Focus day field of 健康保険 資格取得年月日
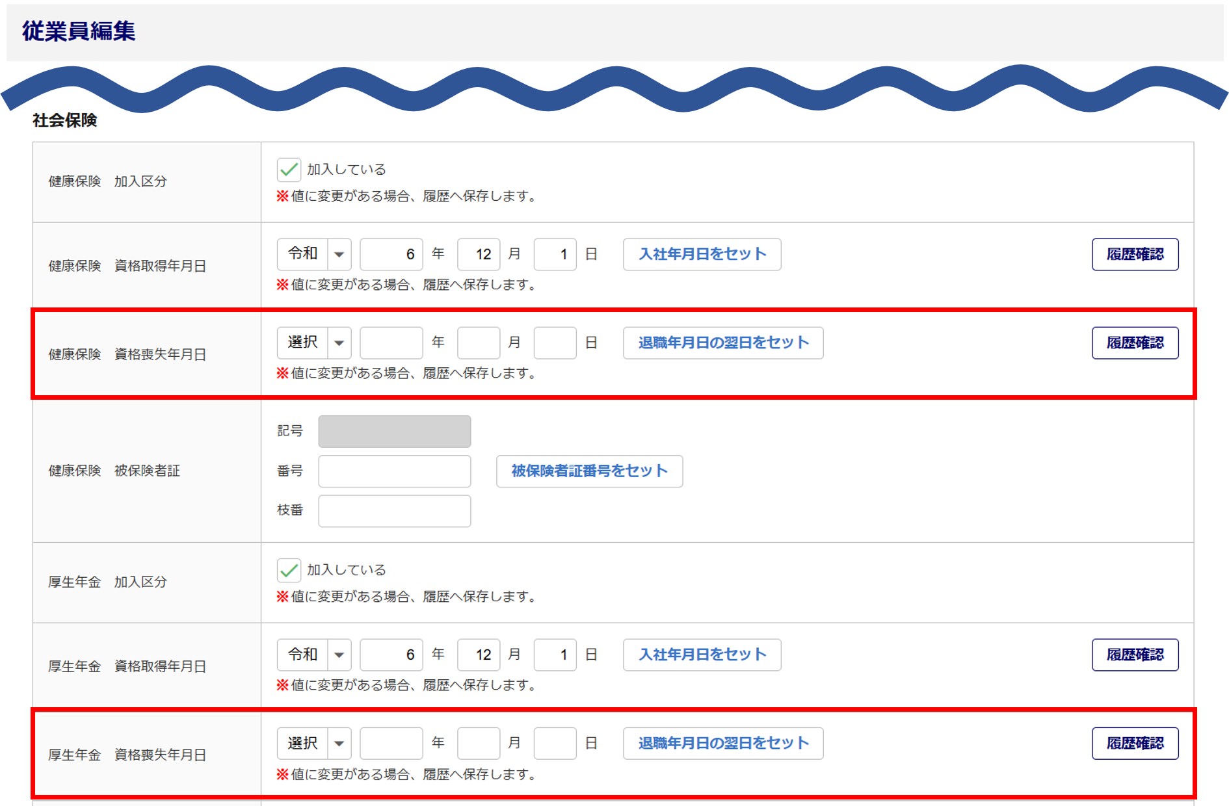 (x=555, y=254)
